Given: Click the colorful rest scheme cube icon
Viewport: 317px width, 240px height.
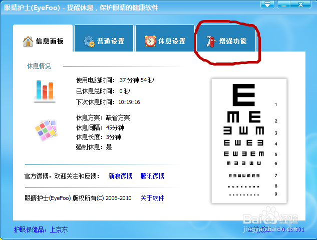Looking at the screenshot, I should point(46,130).
